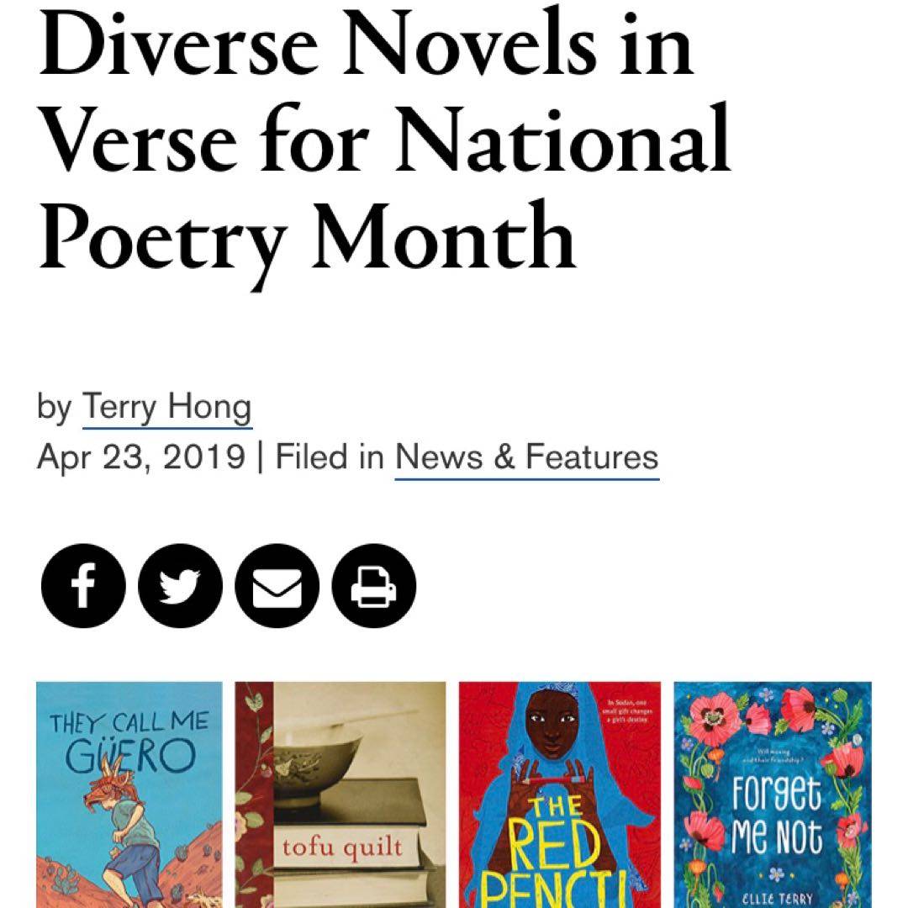Open the News & Features category link
The width and height of the screenshot is (908, 908).
(526, 457)
